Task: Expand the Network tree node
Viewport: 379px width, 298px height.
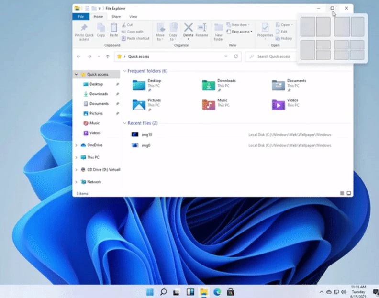Action: pyautogui.click(x=77, y=182)
